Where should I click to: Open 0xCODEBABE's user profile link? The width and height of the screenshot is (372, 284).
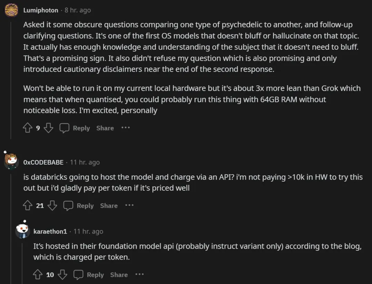tap(43, 162)
